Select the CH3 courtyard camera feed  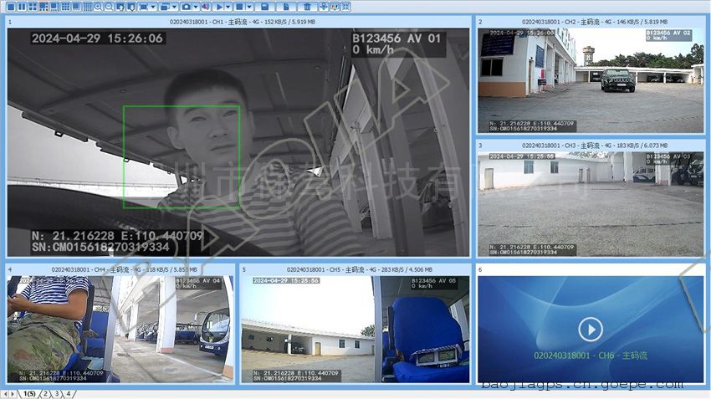(x=591, y=203)
